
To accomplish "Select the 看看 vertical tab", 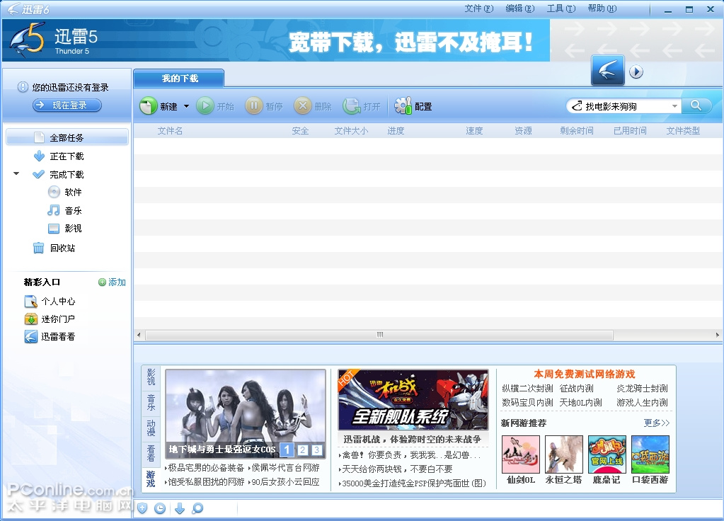I will pos(151,454).
